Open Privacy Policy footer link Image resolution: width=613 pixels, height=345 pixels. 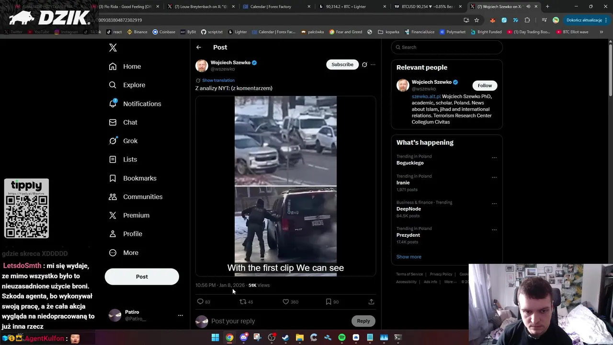pyautogui.click(x=441, y=274)
